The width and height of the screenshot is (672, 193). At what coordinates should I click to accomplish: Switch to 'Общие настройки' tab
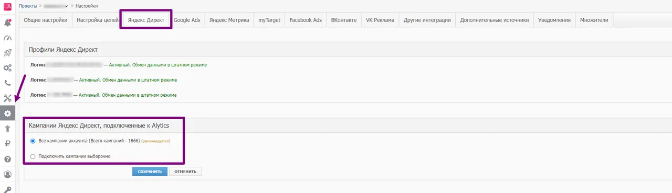pos(46,20)
